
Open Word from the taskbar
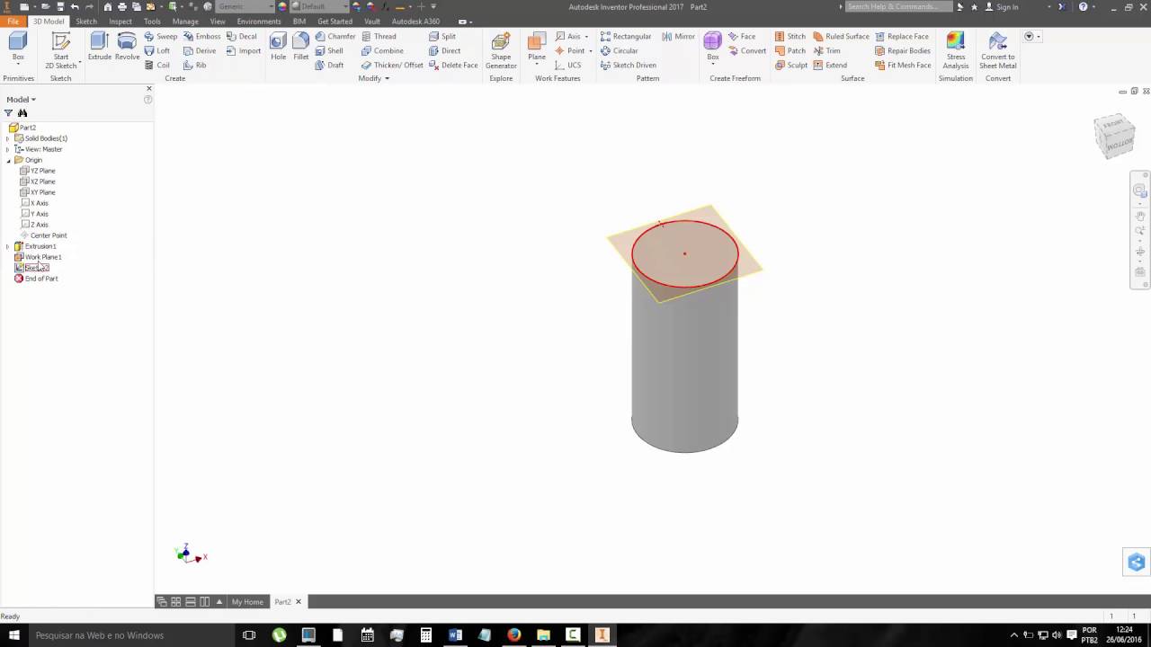(455, 635)
